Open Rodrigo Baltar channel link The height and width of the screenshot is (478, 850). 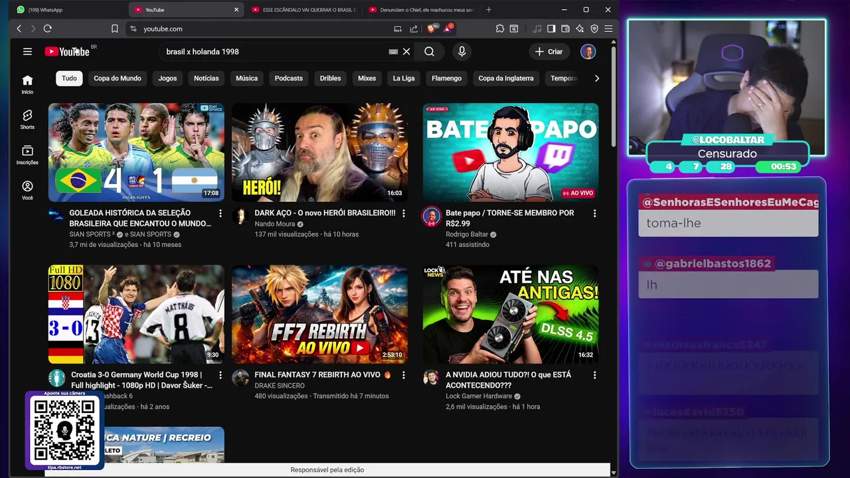[467, 234]
